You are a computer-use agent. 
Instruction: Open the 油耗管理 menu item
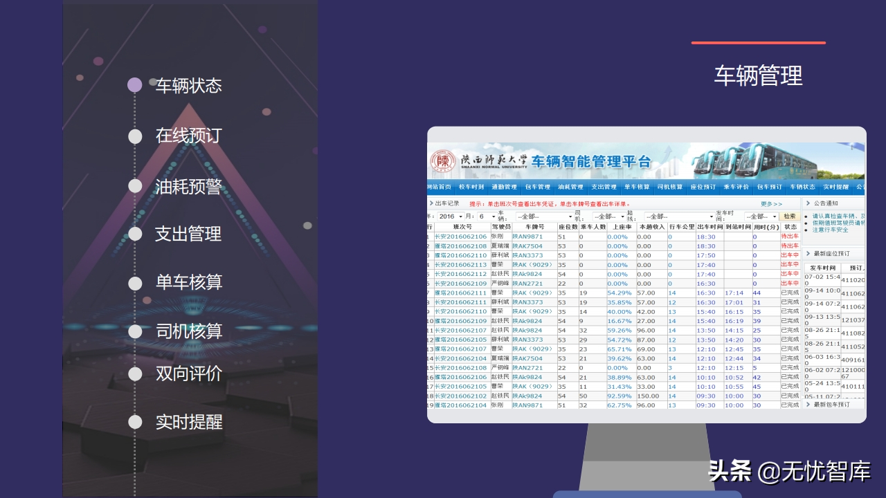570,186
